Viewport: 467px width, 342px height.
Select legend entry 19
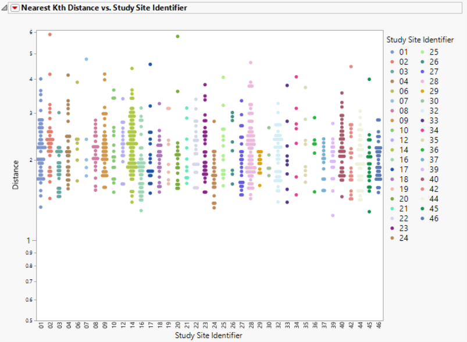399,189
